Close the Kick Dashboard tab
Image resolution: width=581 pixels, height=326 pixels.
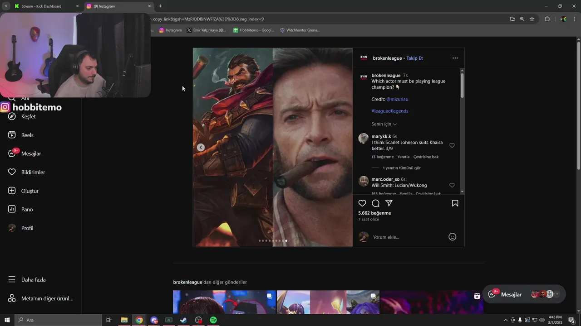(77, 6)
